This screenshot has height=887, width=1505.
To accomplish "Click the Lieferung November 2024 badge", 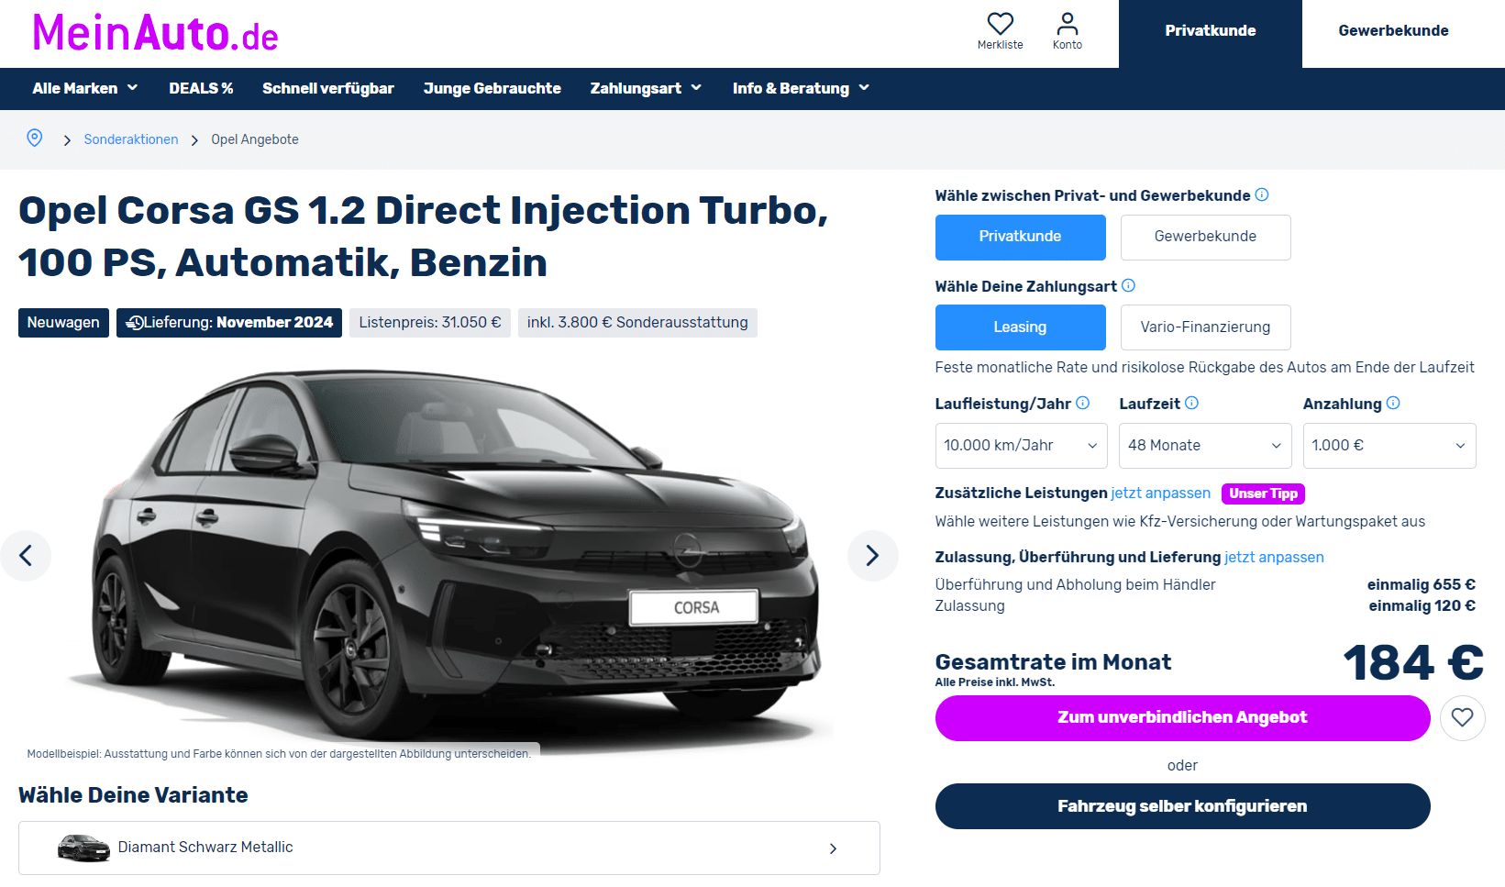I will click(229, 323).
